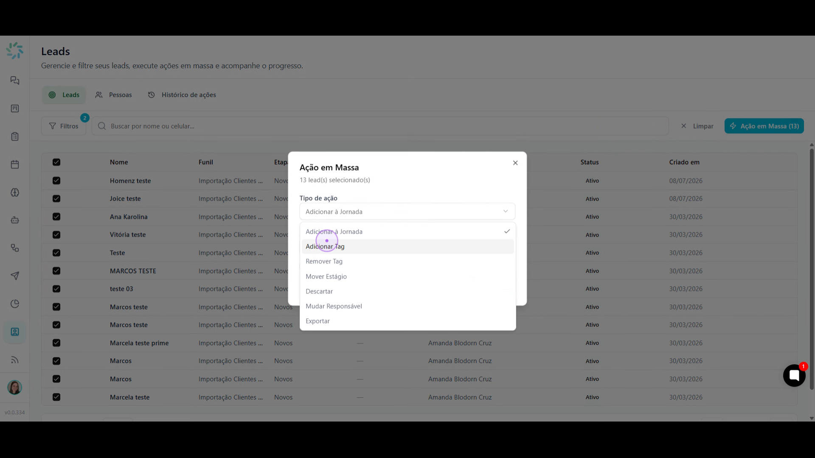The width and height of the screenshot is (815, 458).
Task: Close the Ação em Massa dialog
Action: (x=515, y=163)
